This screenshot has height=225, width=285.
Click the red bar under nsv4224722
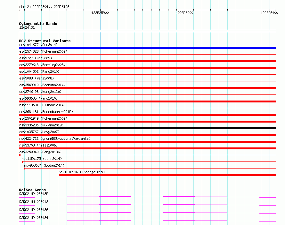[x=147, y=142]
